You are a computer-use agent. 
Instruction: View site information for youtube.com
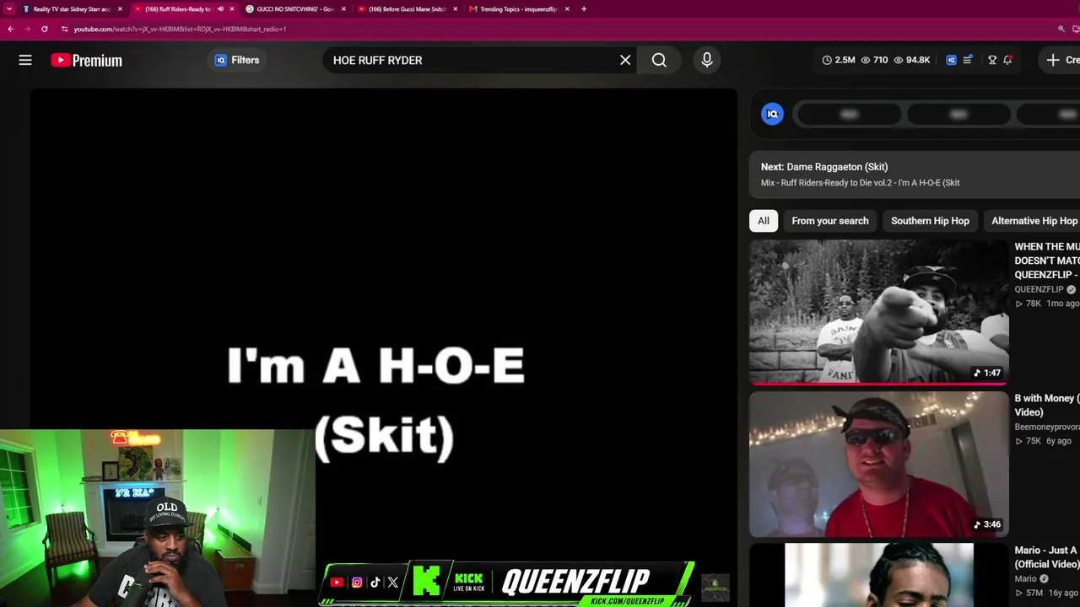[x=64, y=29]
